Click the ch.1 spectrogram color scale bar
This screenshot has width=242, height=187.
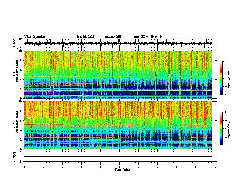coord(221,78)
